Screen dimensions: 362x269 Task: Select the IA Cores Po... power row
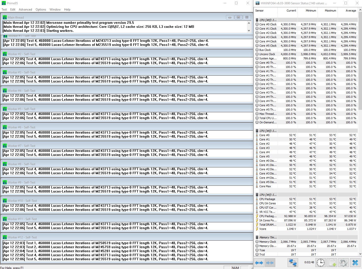point(306,220)
